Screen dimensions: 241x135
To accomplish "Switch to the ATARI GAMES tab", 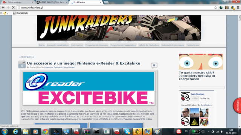I will (x=52, y=2).
